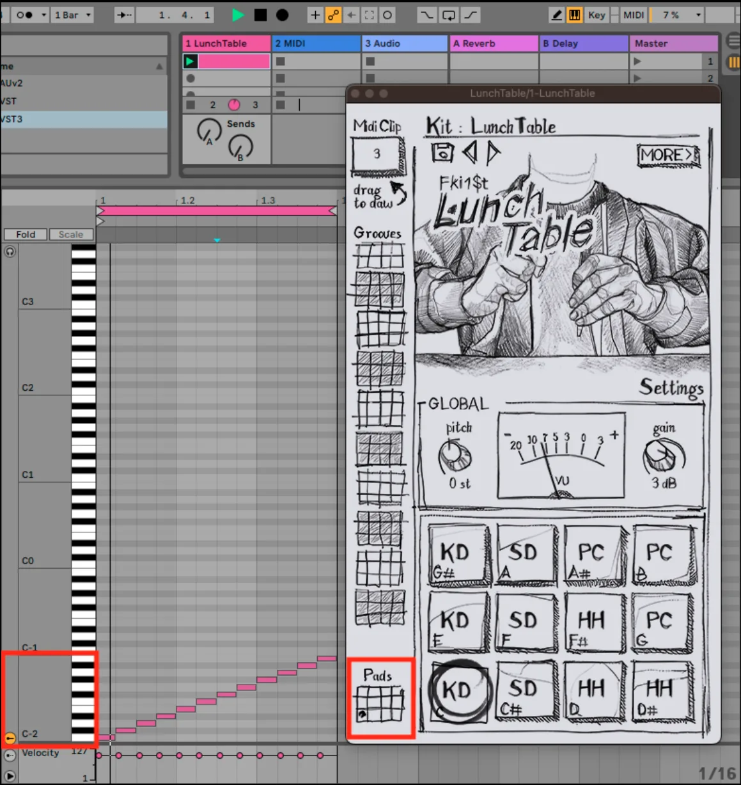Screen dimensions: 741x785
Task: Toggle MIDI Arrangement Overdub plus icon
Action: click(x=315, y=15)
